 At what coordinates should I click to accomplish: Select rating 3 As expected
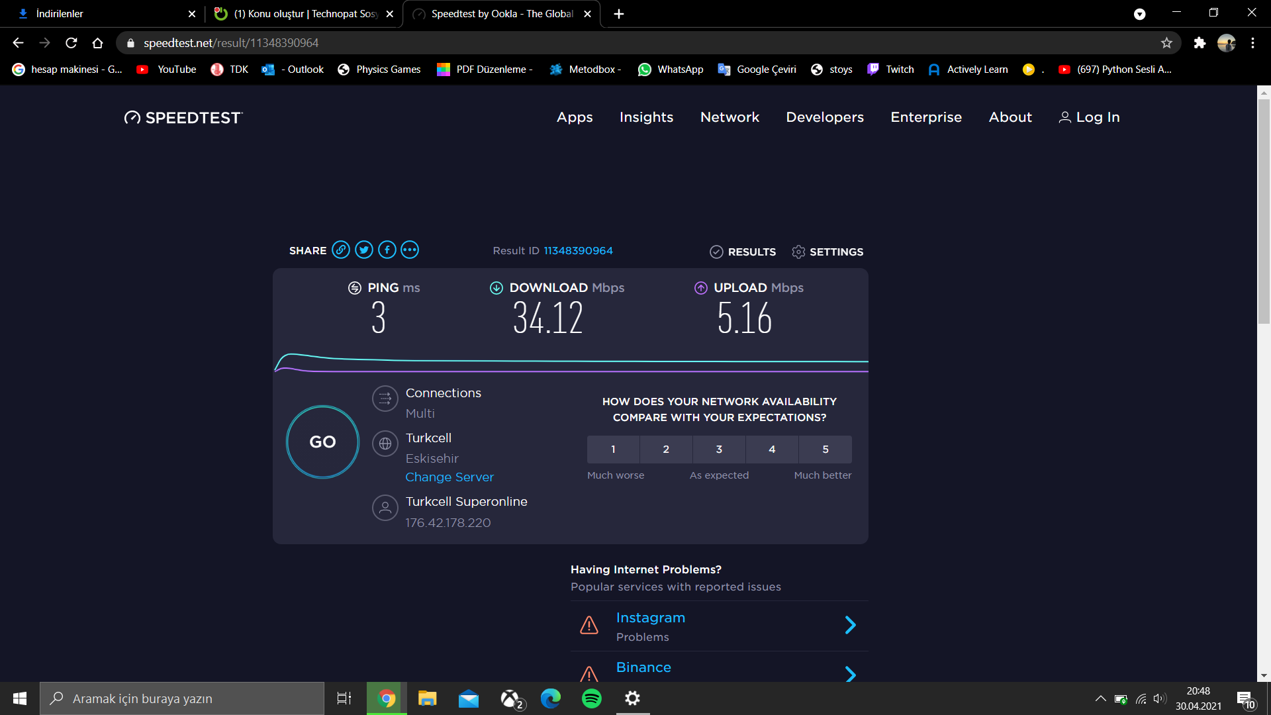(719, 450)
